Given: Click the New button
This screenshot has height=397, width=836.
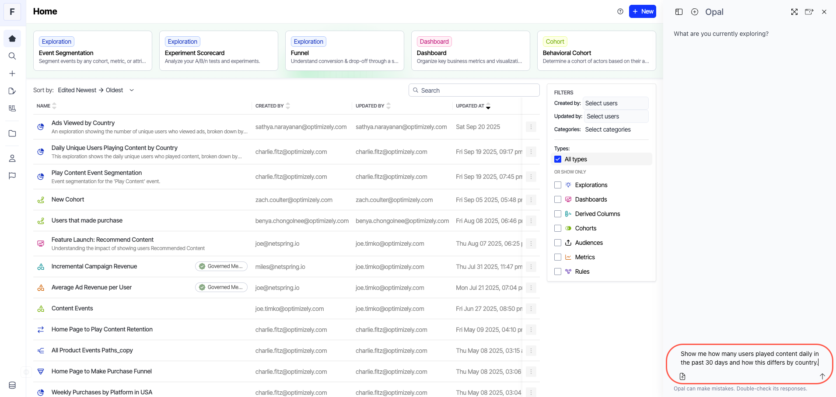Looking at the screenshot, I should pyautogui.click(x=642, y=11).
